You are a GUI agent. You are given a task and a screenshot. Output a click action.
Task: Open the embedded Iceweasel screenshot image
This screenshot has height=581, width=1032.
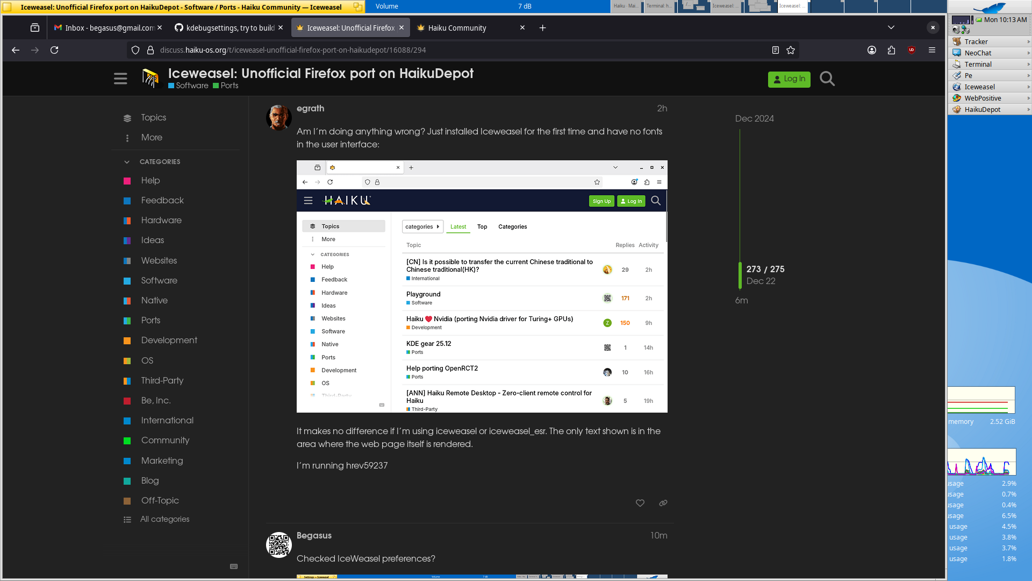coord(482,286)
